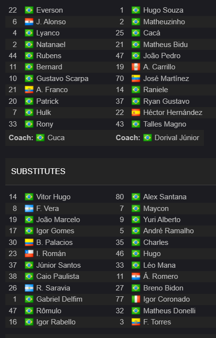Select substitute Yuri Alberto
This screenshot has width=216, height=338.
(x=162, y=220)
